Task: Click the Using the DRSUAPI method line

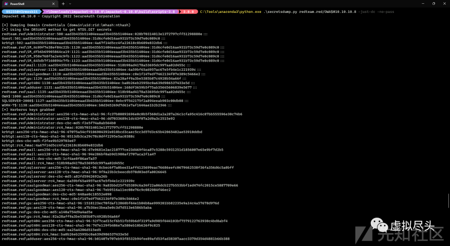Action: [x=57, y=30]
